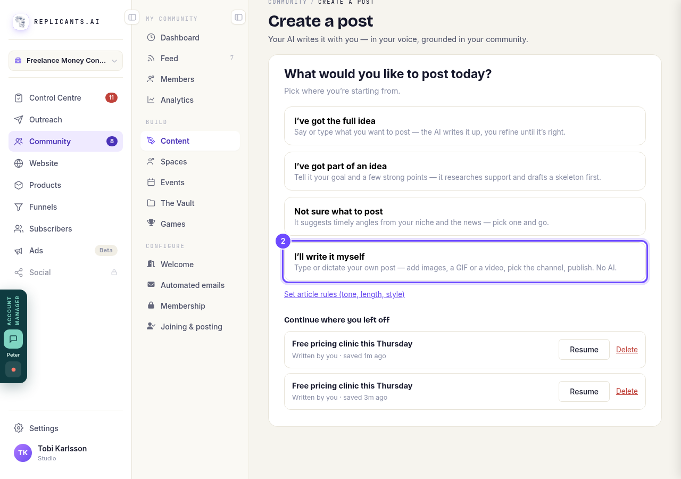Delete the draft saved 3m ago
The width and height of the screenshot is (681, 479).
click(x=627, y=391)
